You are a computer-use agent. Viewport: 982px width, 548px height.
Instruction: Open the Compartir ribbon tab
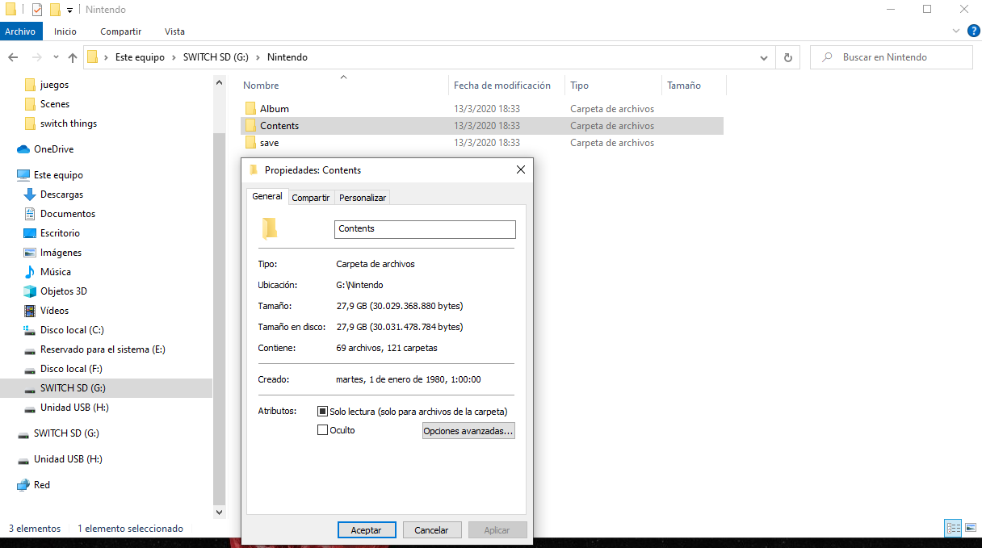[121, 31]
